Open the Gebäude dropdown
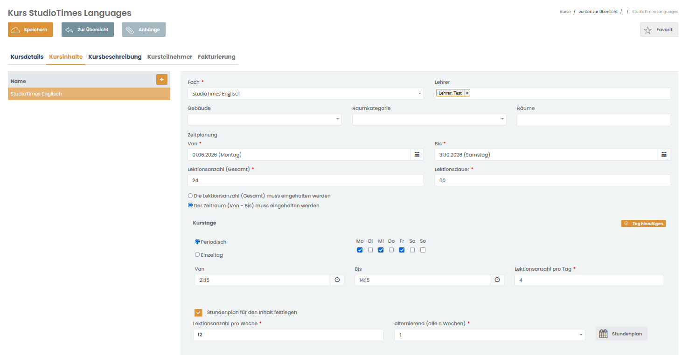This screenshot has width=682, height=355. [x=264, y=120]
